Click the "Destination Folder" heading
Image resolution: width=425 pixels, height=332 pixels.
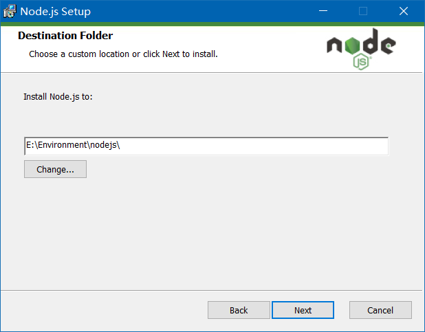tap(65, 36)
